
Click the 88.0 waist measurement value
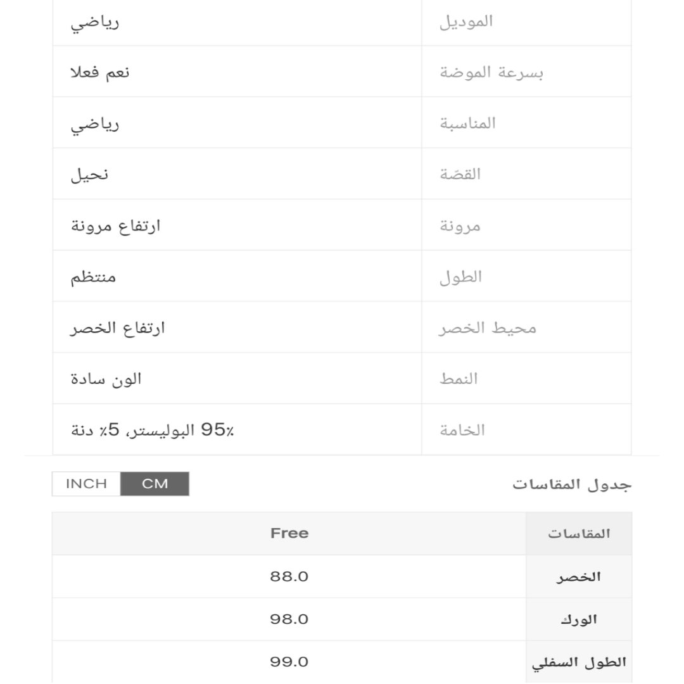click(289, 577)
